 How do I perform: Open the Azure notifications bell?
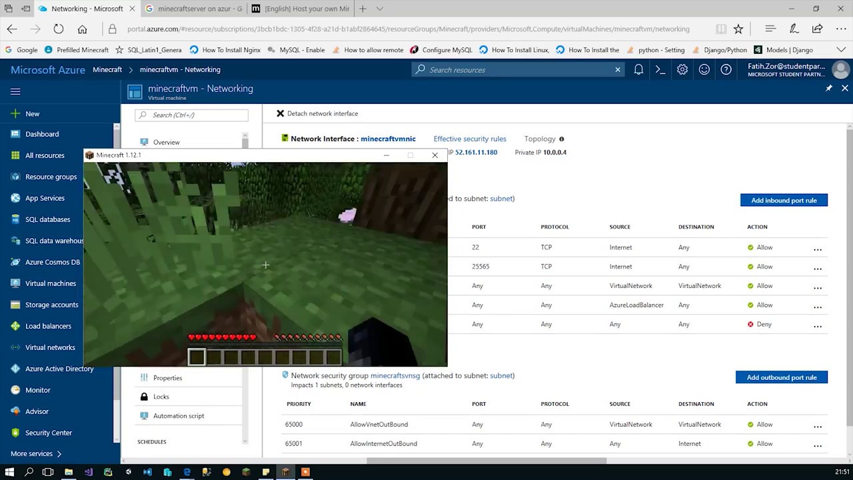pyautogui.click(x=638, y=69)
